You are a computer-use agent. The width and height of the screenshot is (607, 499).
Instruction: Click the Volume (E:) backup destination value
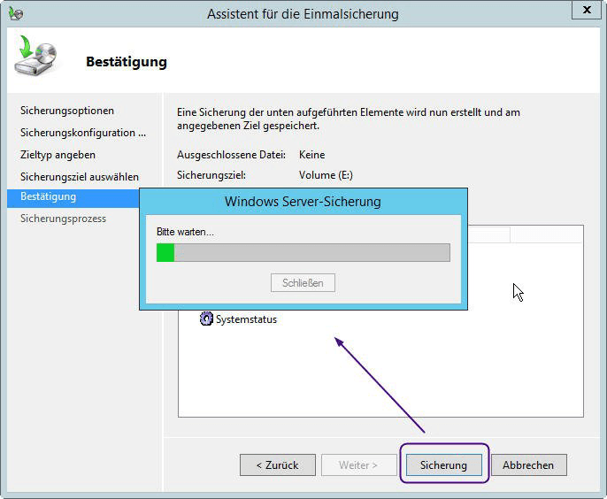click(x=326, y=175)
